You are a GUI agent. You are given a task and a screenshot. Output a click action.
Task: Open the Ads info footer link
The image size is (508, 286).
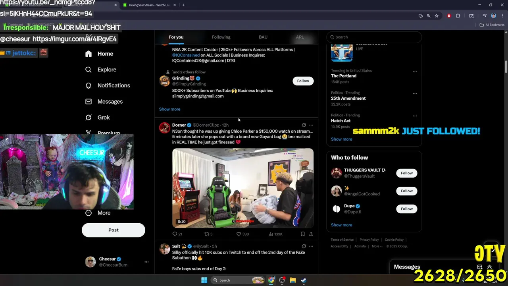pos(360,246)
